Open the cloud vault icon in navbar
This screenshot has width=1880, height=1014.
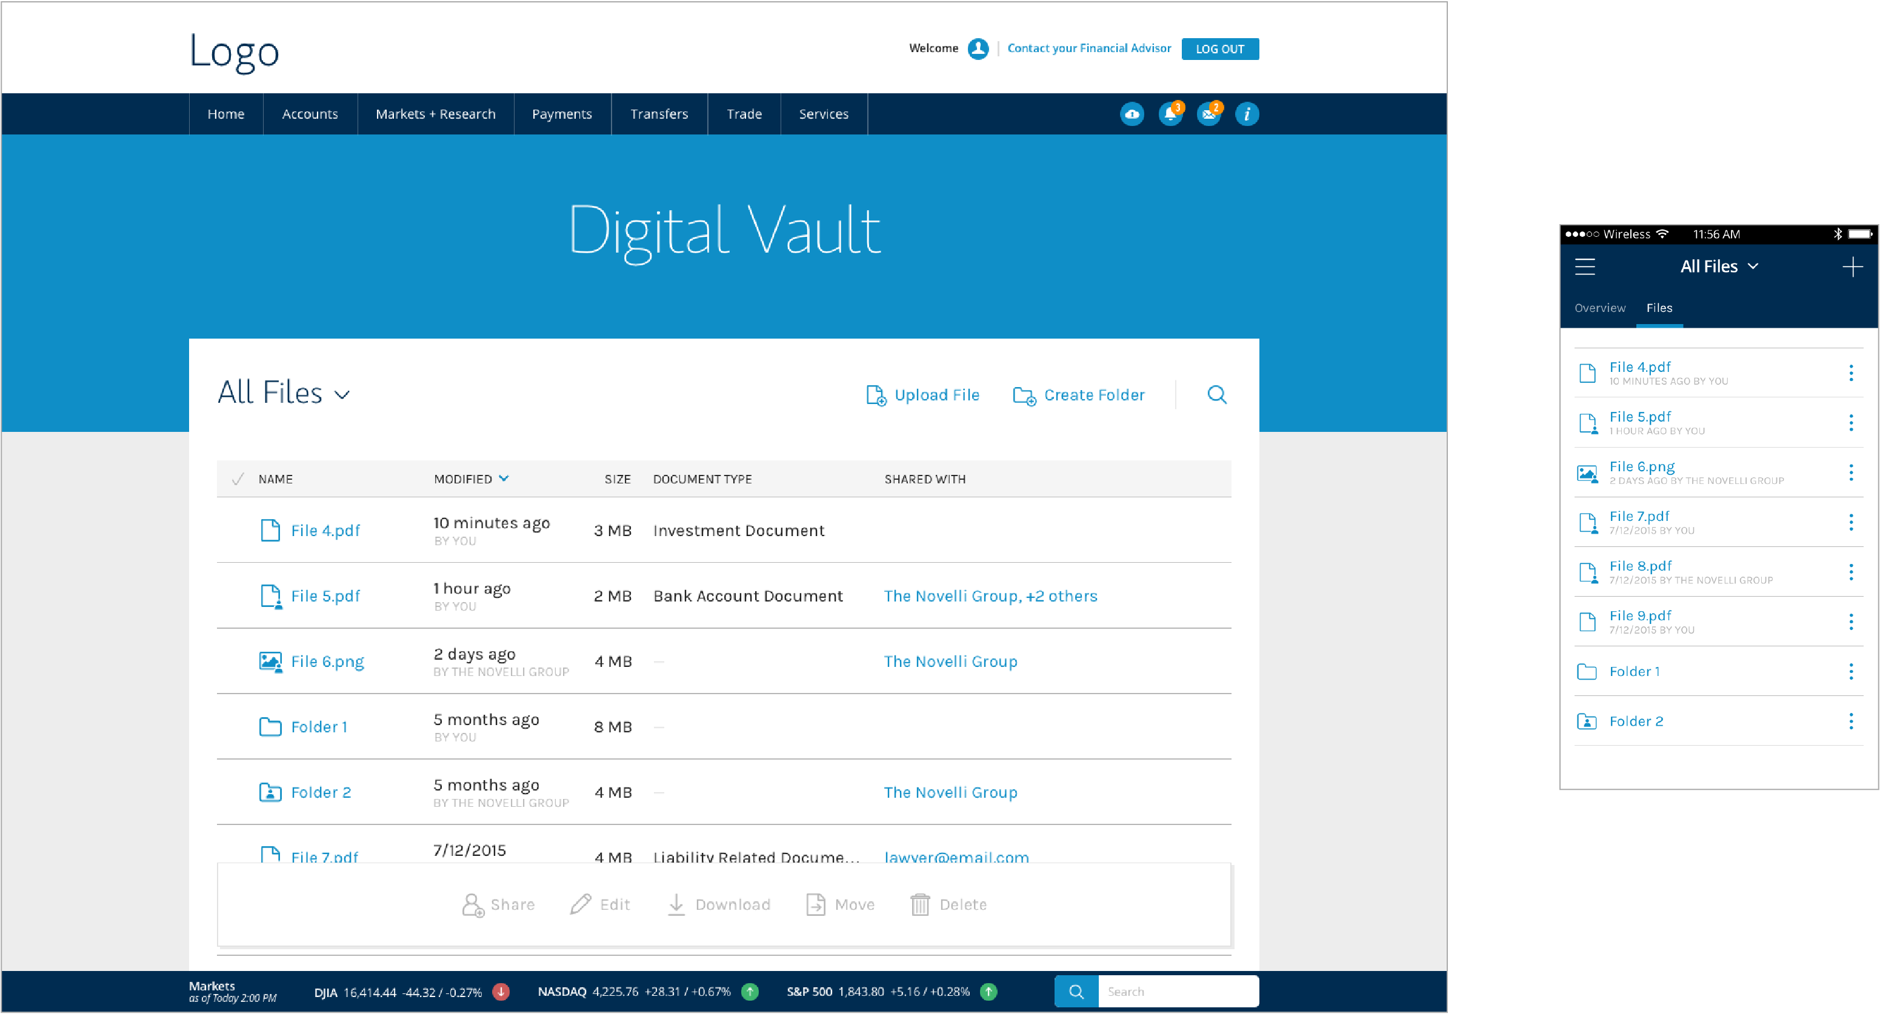click(x=1132, y=114)
